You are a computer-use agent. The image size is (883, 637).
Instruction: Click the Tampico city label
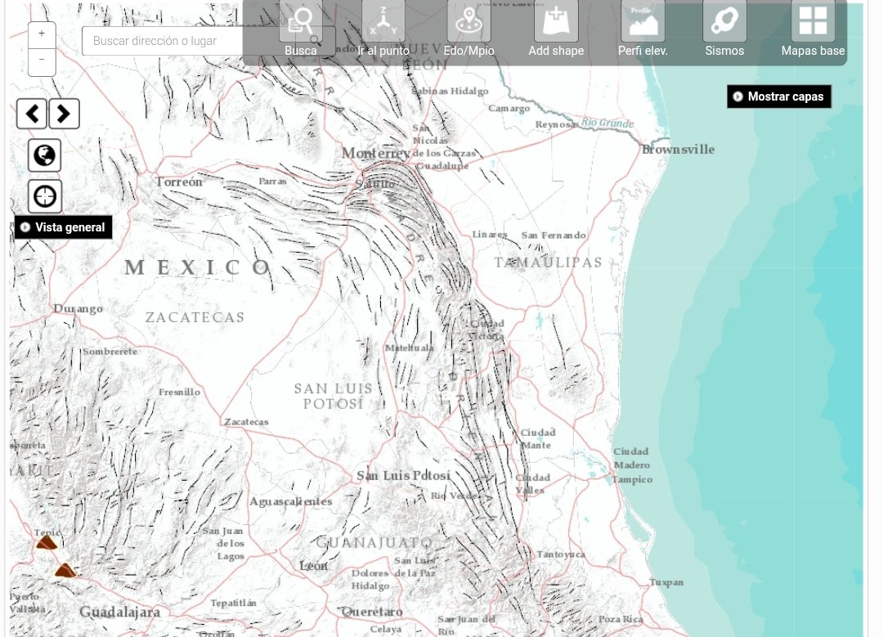(632, 479)
